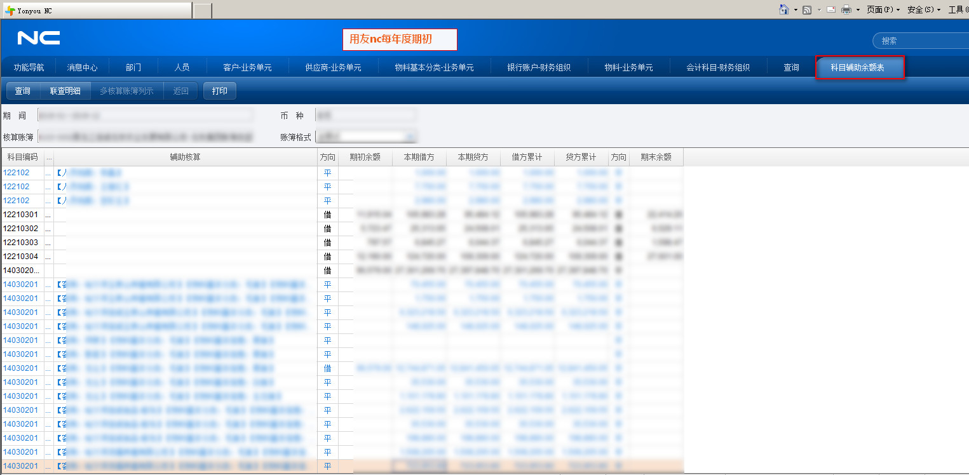This screenshot has width=969, height=475.
Task: Switch to the 科目辅助余额表 tab
Action: 858,67
